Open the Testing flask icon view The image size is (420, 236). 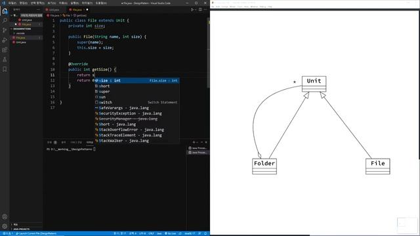coord(5,60)
